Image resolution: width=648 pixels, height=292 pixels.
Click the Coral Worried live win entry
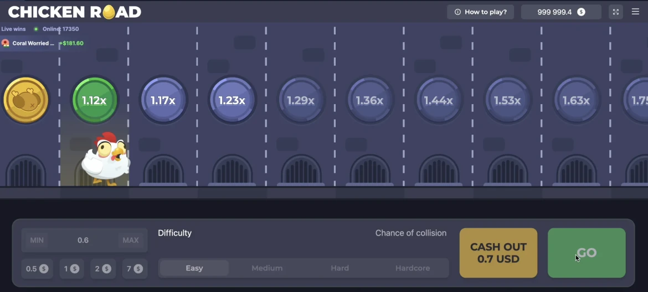(43, 43)
